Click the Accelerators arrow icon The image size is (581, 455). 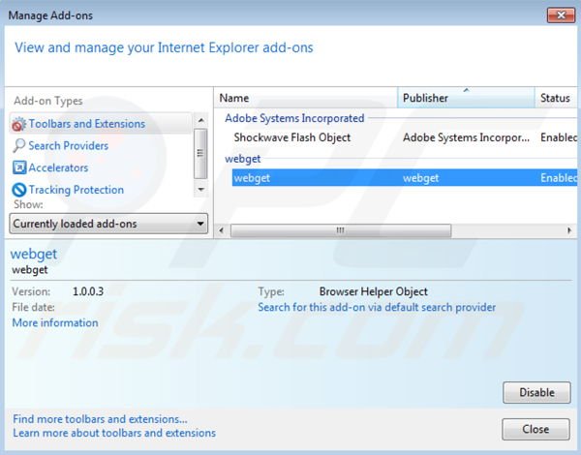coord(19,167)
